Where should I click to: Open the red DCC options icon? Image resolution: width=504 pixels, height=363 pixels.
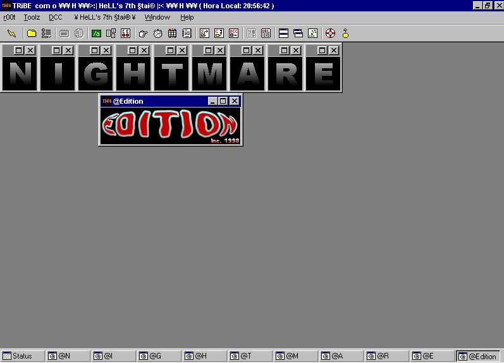233,34
